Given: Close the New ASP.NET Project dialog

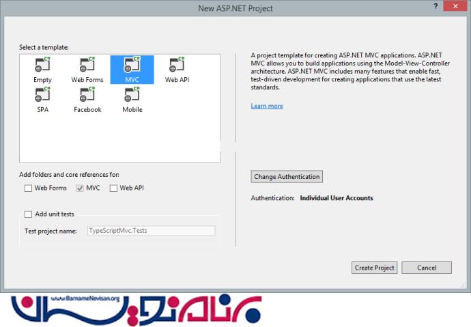Looking at the screenshot, I should [x=455, y=6].
